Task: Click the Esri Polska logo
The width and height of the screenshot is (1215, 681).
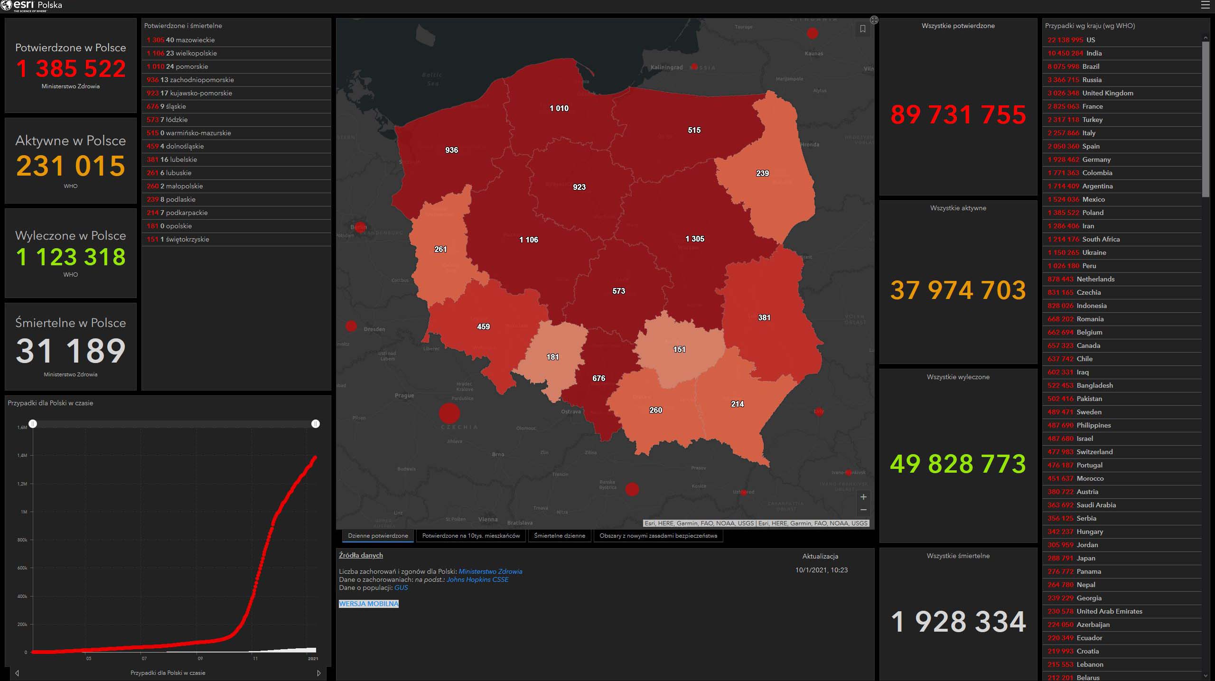Action: [x=31, y=6]
